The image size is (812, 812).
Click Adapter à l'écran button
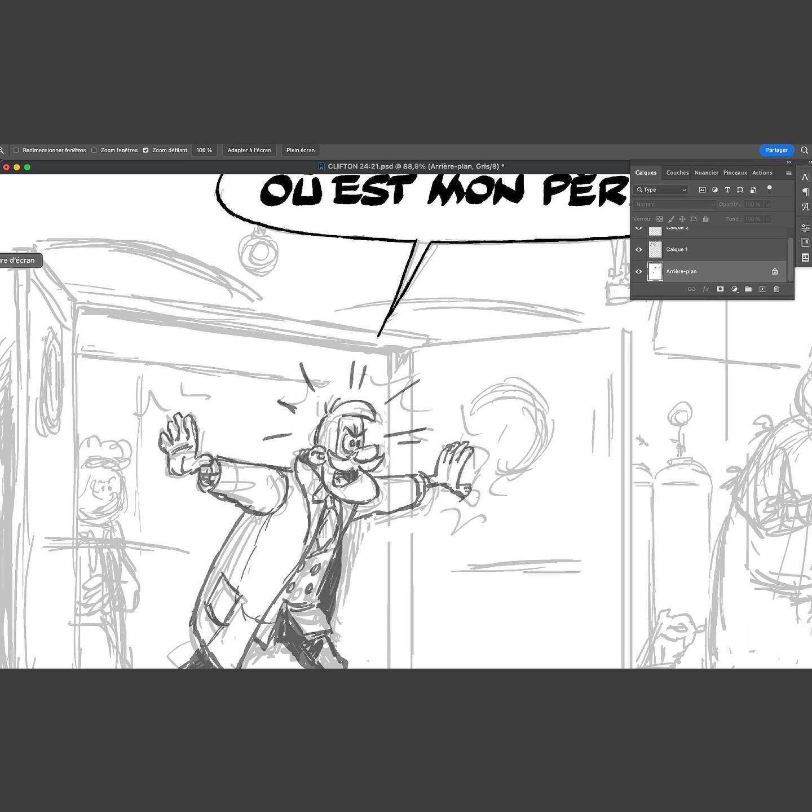249,150
